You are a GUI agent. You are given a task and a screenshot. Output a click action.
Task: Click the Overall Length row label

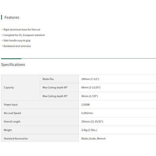[12, 122]
